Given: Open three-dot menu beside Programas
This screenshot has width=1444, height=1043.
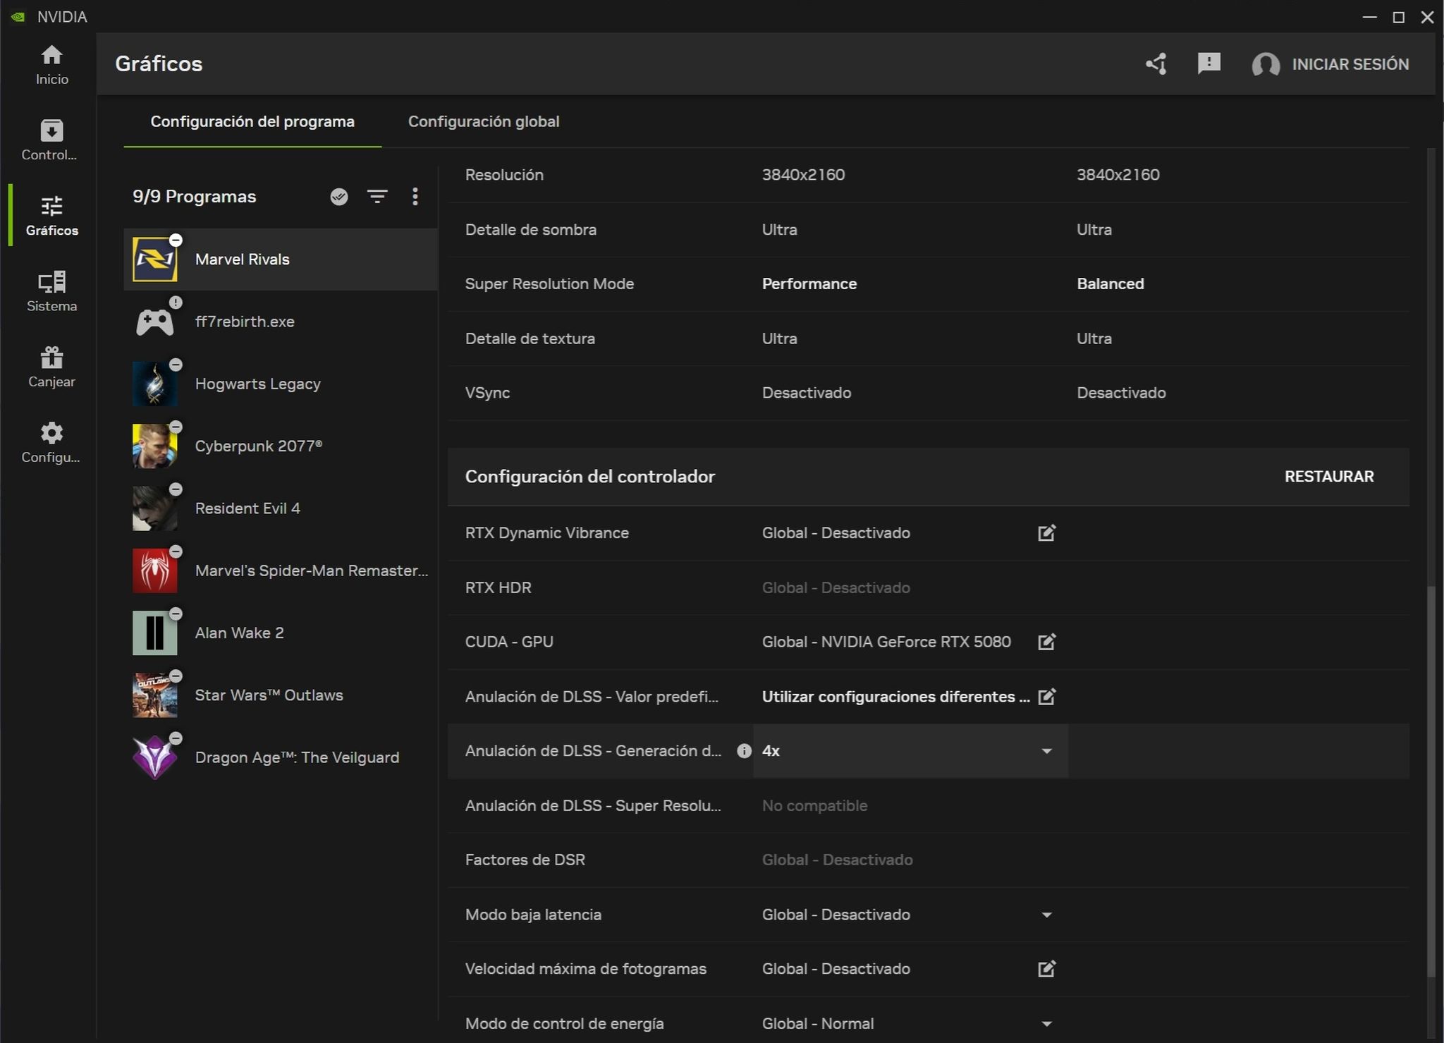Looking at the screenshot, I should coord(415,197).
